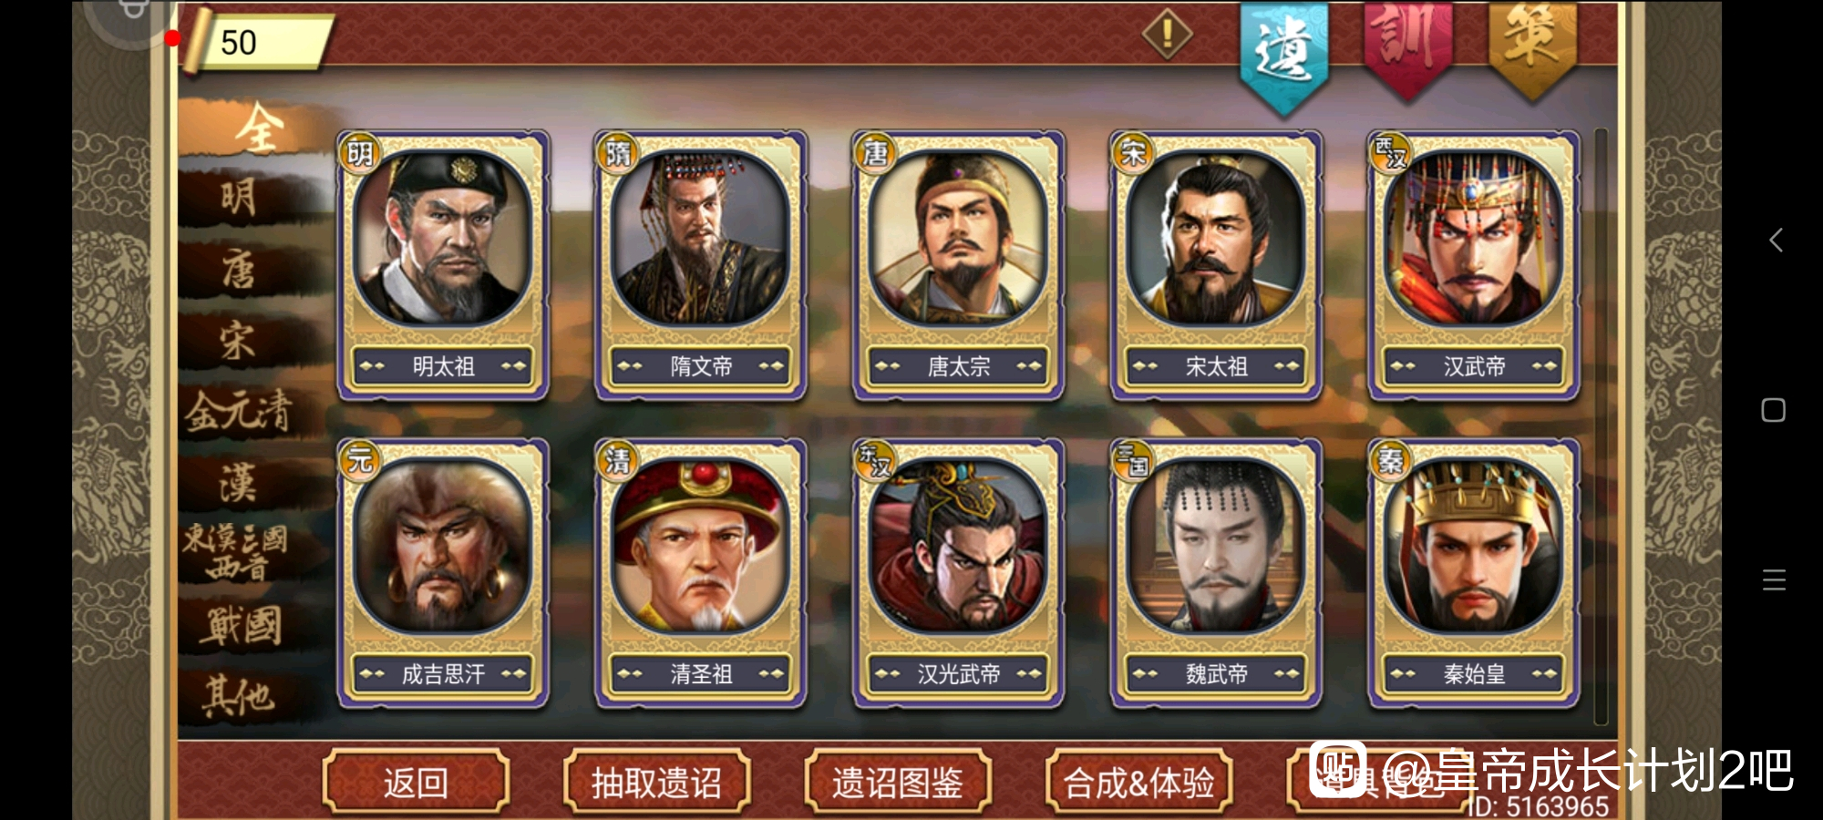Click the 返回 button
The height and width of the screenshot is (820, 1823).
[x=416, y=782]
